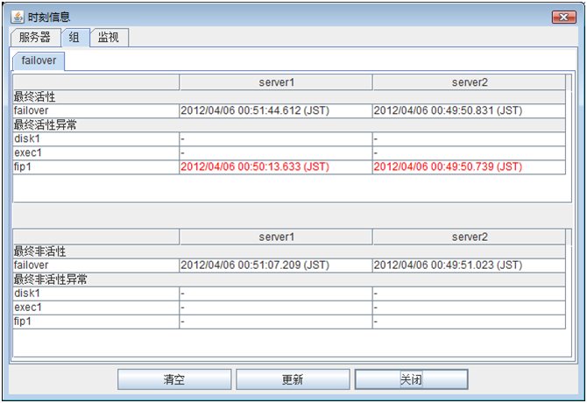
Task: Click the 00:49:51.023 failover timestamp cell
Action: (x=447, y=265)
